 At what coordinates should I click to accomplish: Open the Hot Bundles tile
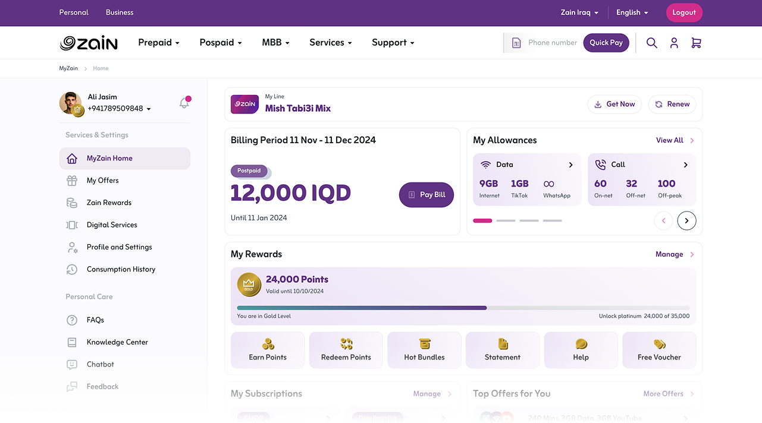(424, 350)
